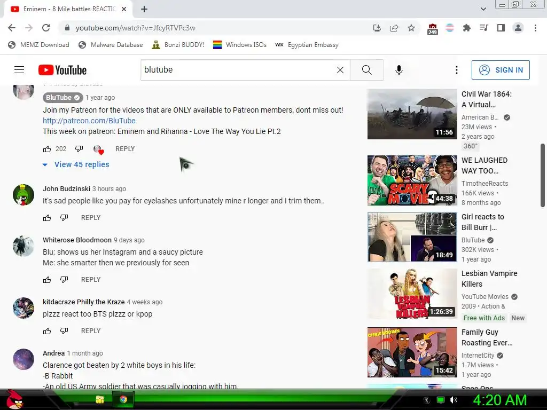Viewport: 547px width, 410px height.
Task: Dislike Whiterose Bloodmoon's comment
Action: click(x=64, y=280)
